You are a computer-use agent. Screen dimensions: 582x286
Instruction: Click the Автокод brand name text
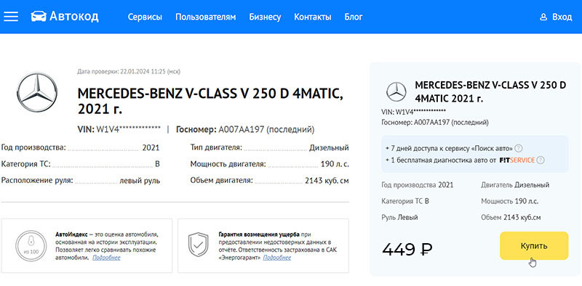tap(74, 16)
